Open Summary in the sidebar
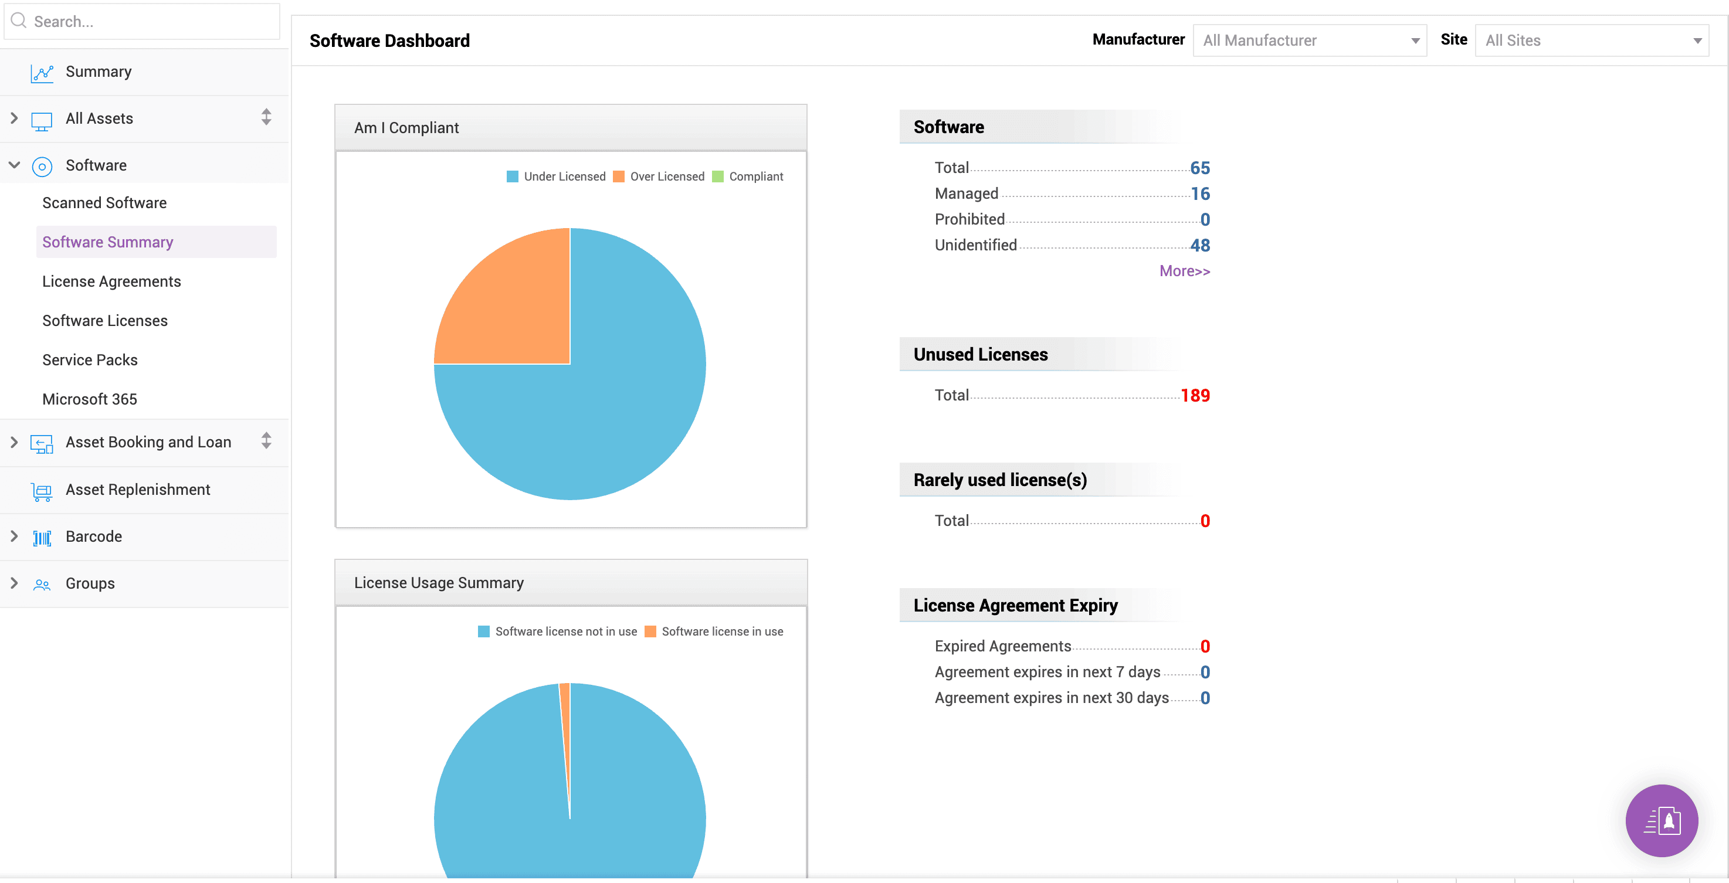The width and height of the screenshot is (1729, 883). 99,72
